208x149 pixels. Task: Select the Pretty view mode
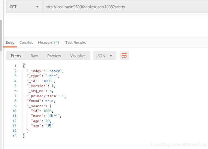[16, 56]
